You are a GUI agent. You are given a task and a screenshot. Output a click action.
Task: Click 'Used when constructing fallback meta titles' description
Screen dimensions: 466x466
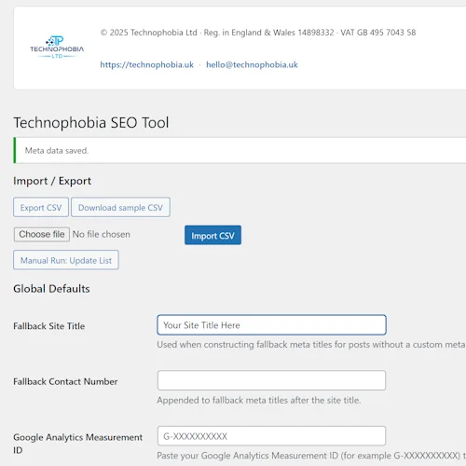tap(311, 345)
